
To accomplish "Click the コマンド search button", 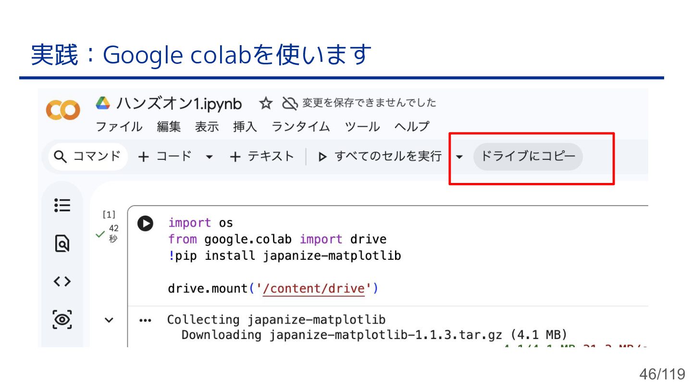I will pos(88,157).
